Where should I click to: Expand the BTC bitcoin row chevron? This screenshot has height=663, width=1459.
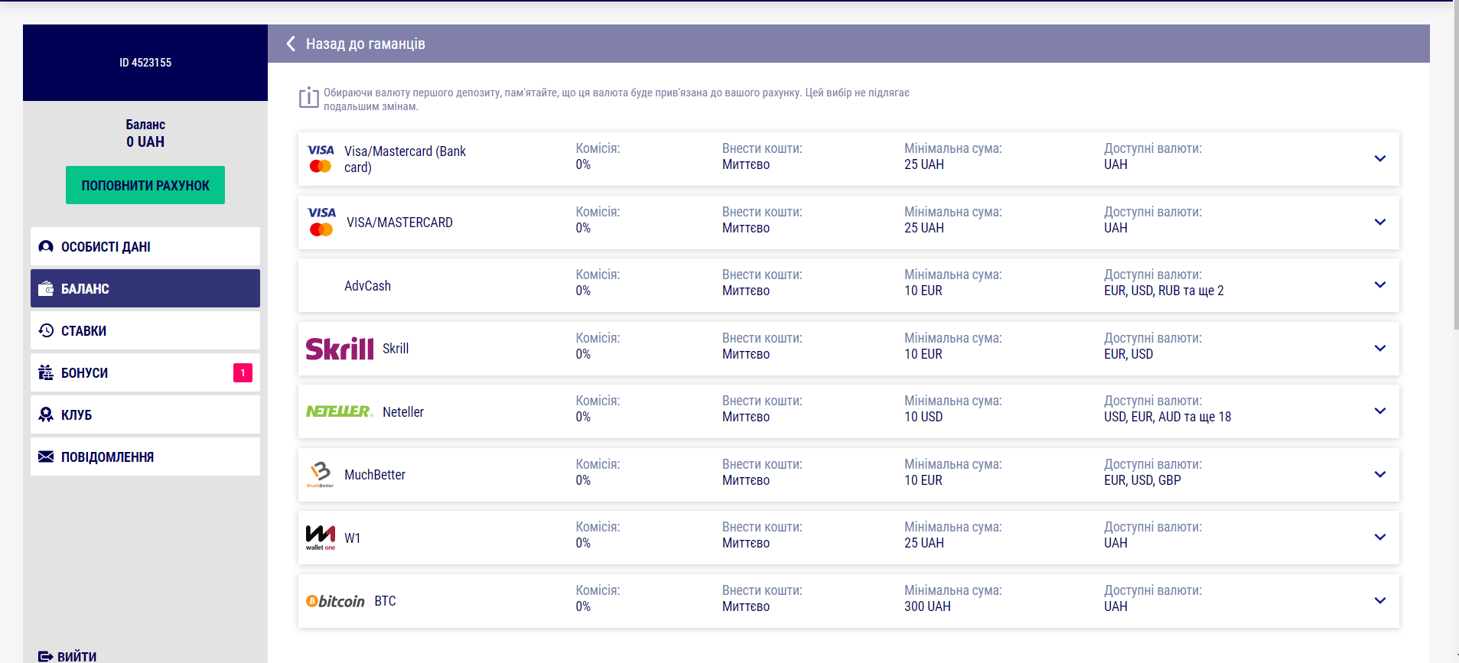1379,601
